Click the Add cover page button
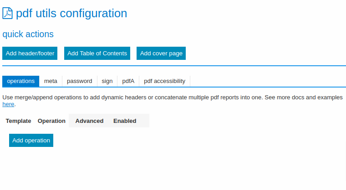Image resolution: width=346 pixels, height=190 pixels. click(161, 53)
